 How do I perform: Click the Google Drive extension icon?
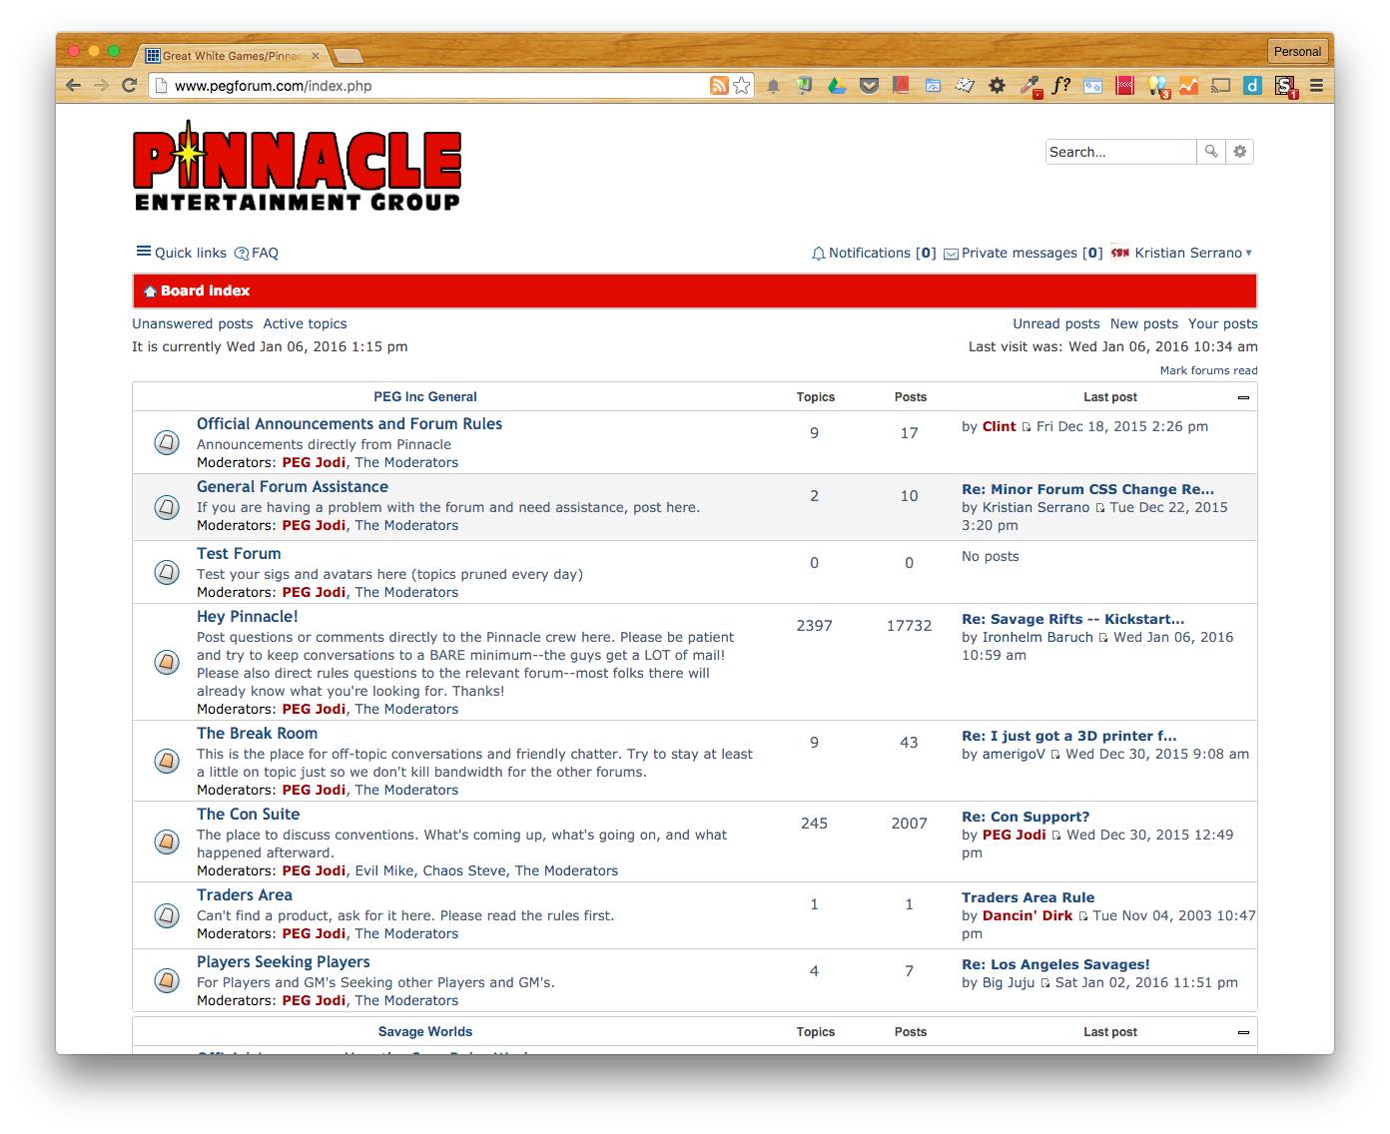pos(836,86)
